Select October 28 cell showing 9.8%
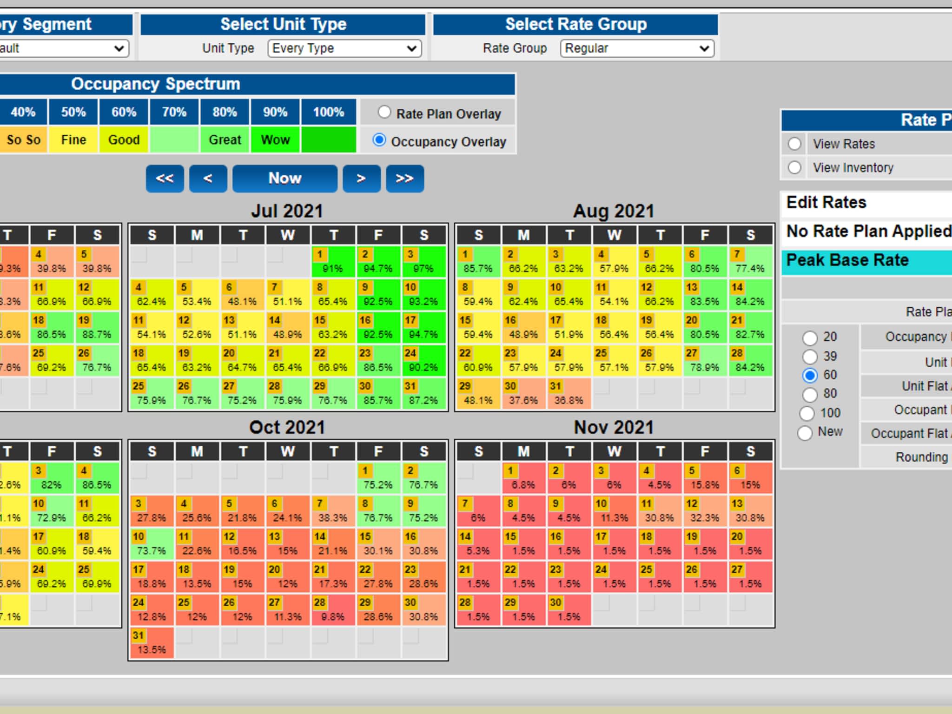 pos(333,610)
